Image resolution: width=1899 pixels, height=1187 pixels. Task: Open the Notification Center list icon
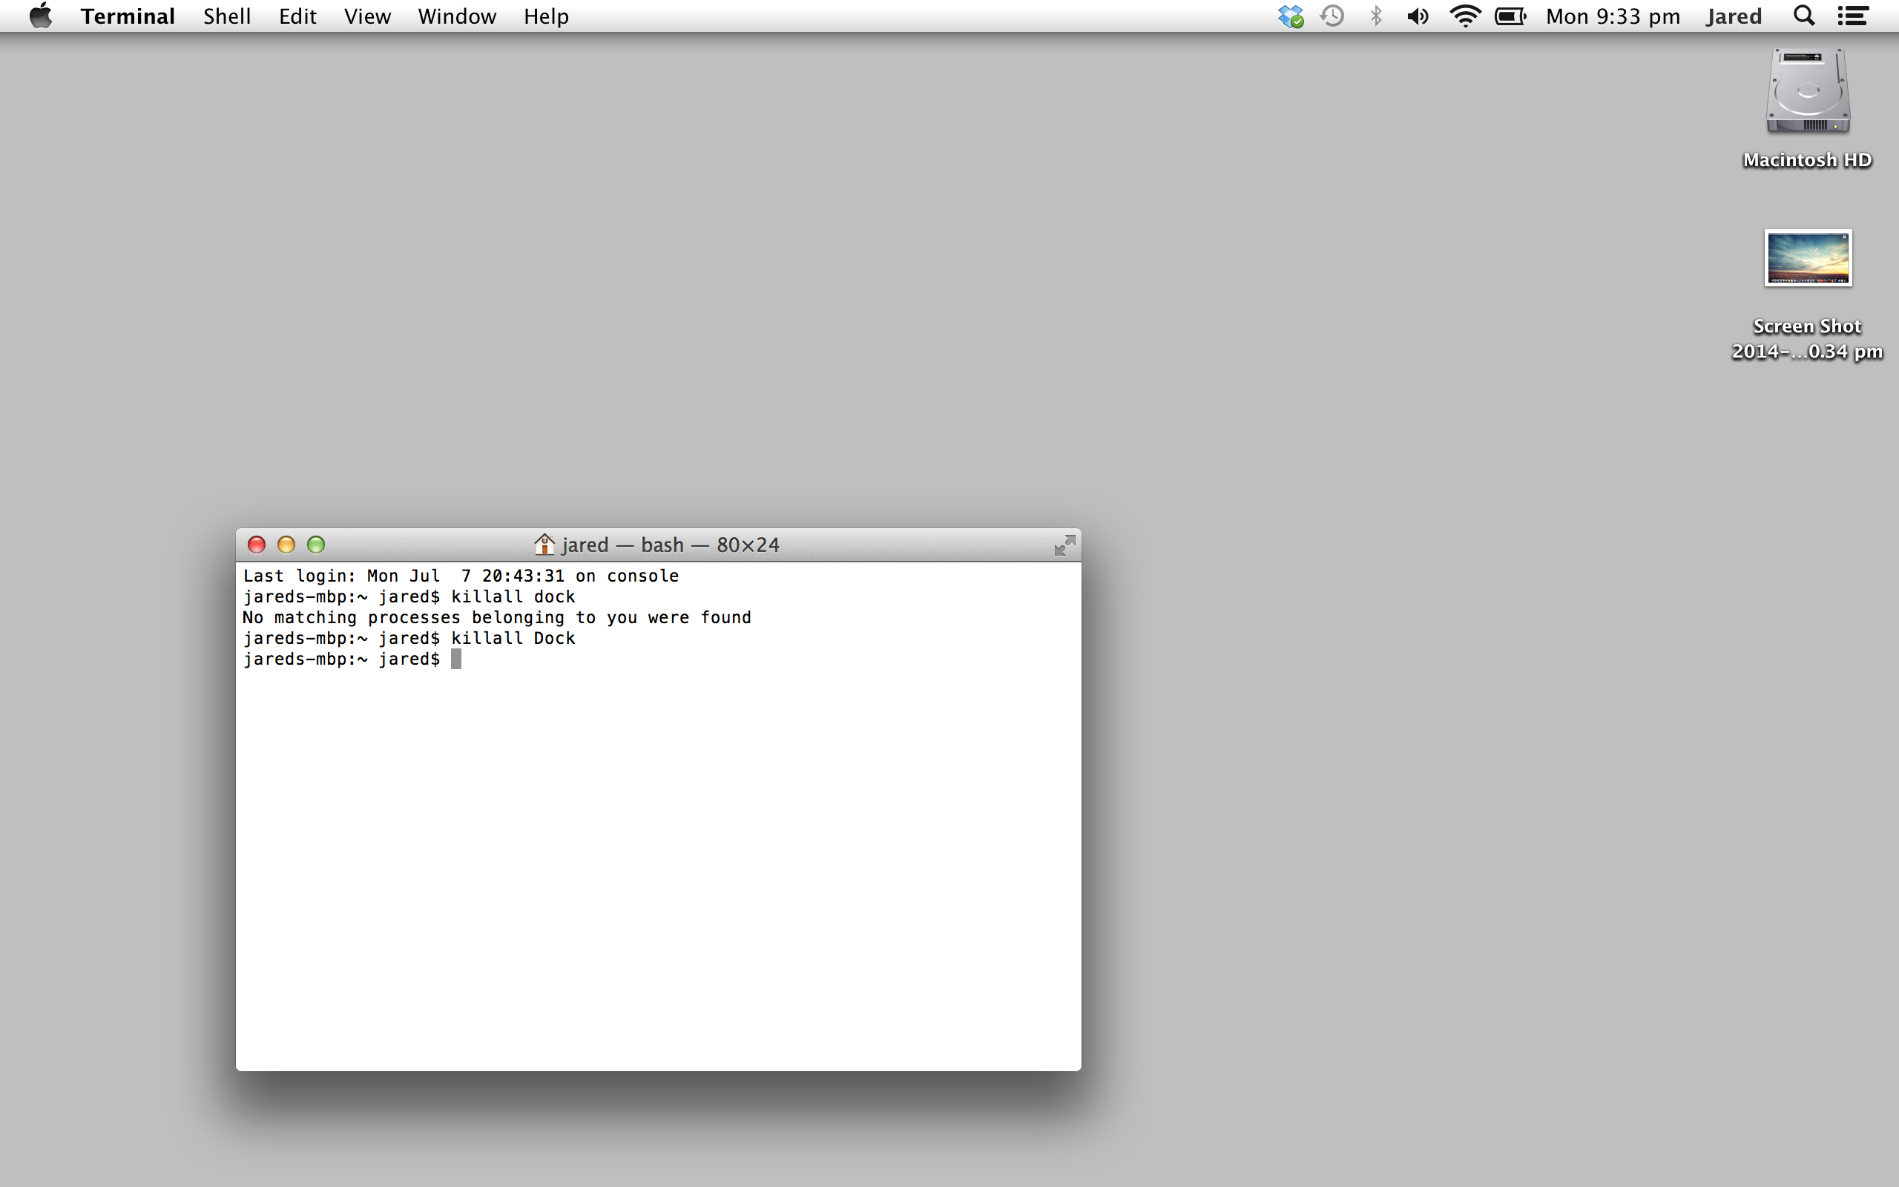pyautogui.click(x=1853, y=16)
